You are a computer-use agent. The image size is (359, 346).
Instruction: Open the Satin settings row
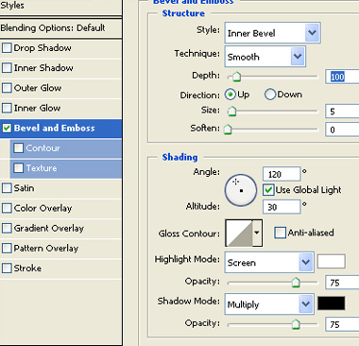[60, 188]
